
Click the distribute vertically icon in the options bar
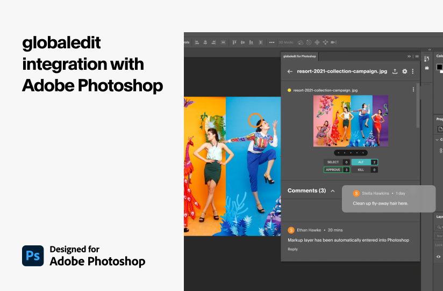coord(223,42)
